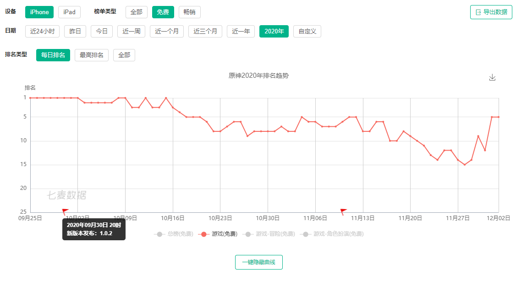Image resolution: width=516 pixels, height=281 pixels.
Task: Click the last data point at 12月02日
Action: [499, 117]
